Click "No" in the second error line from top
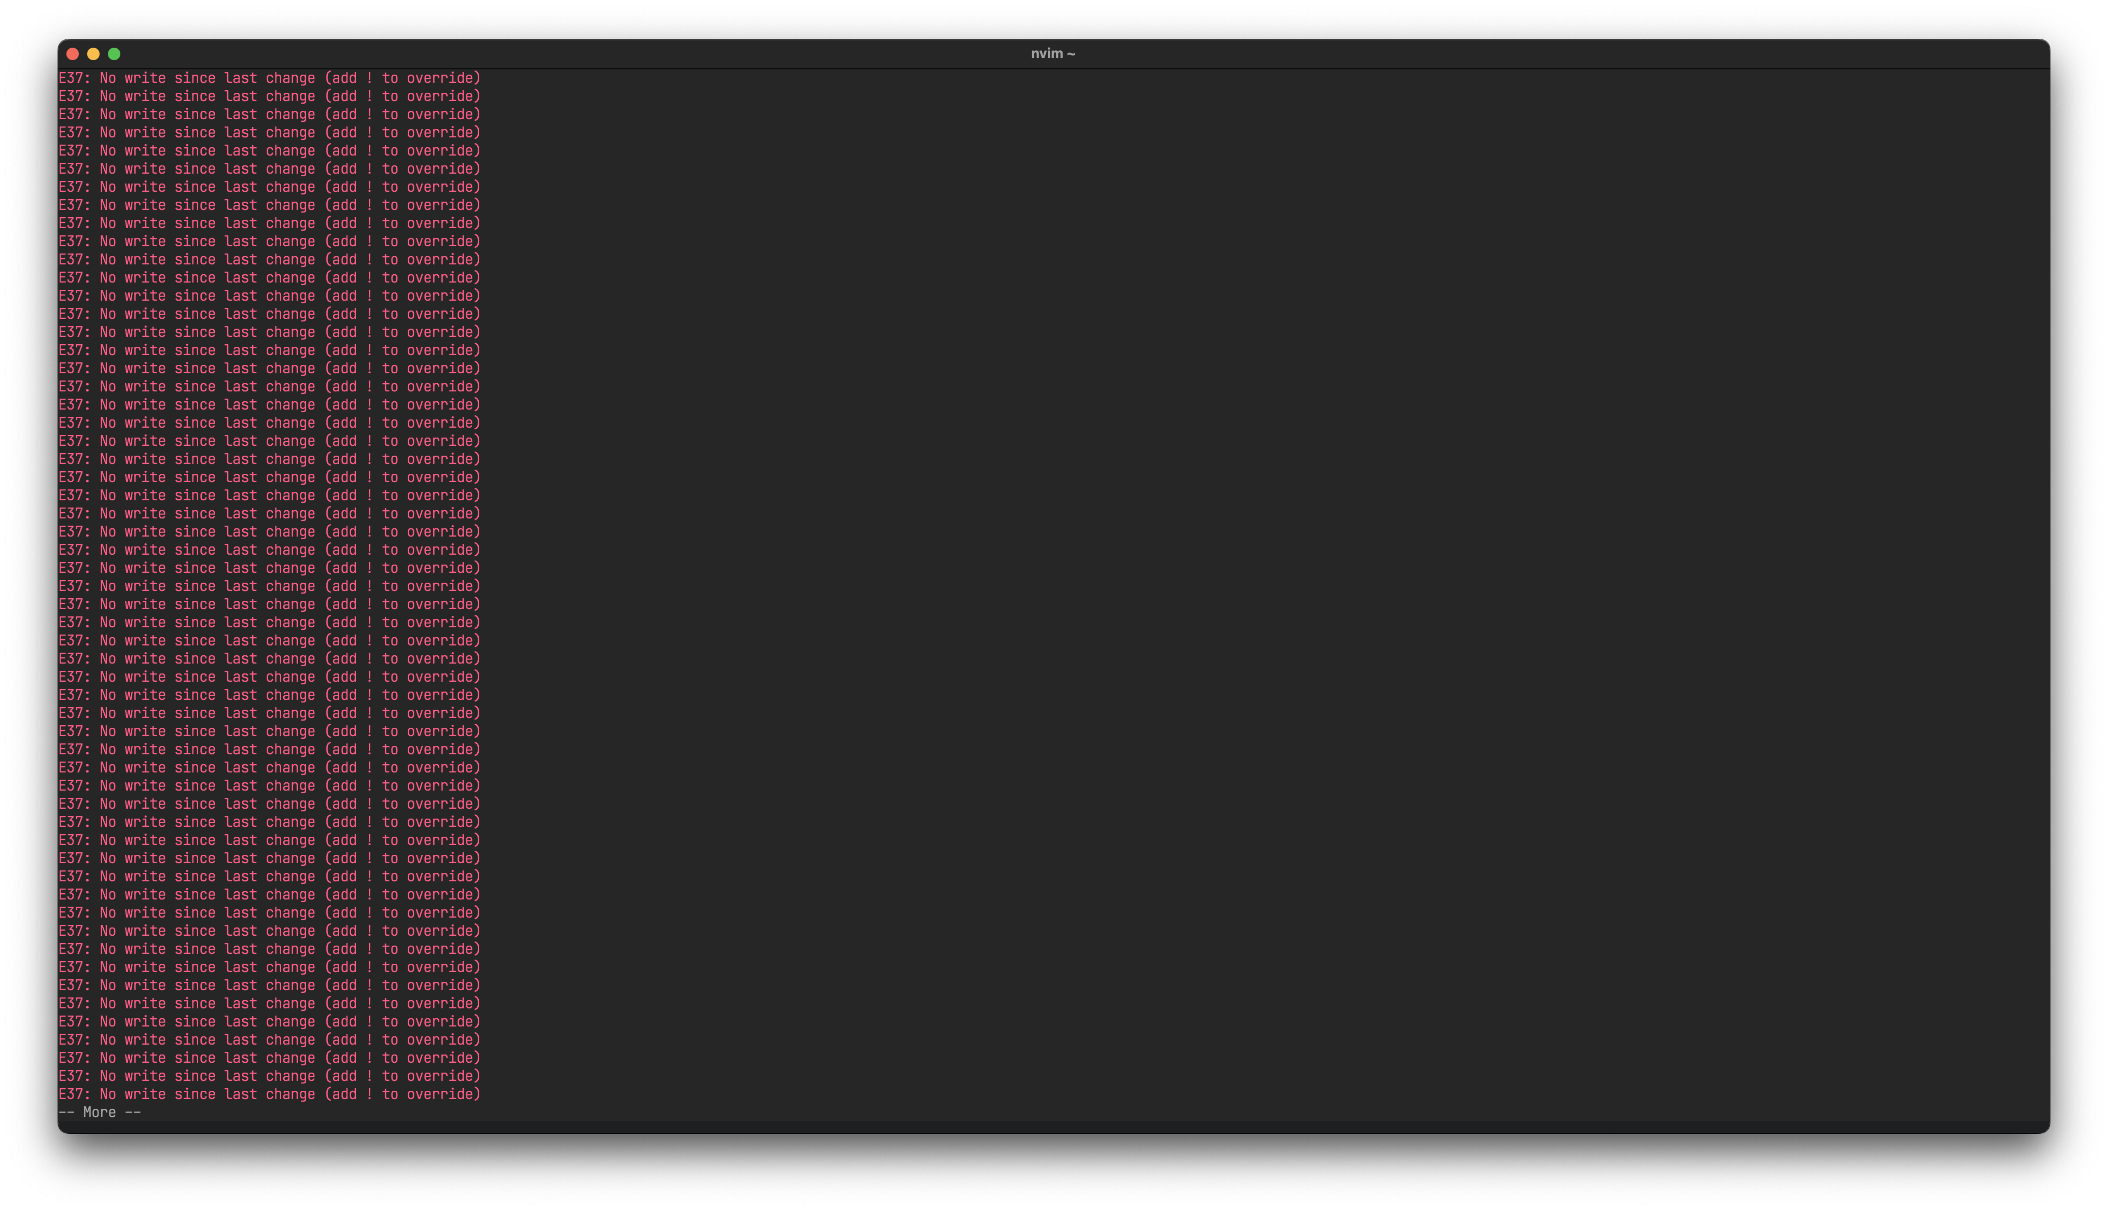This screenshot has height=1210, width=2108. [x=108, y=96]
